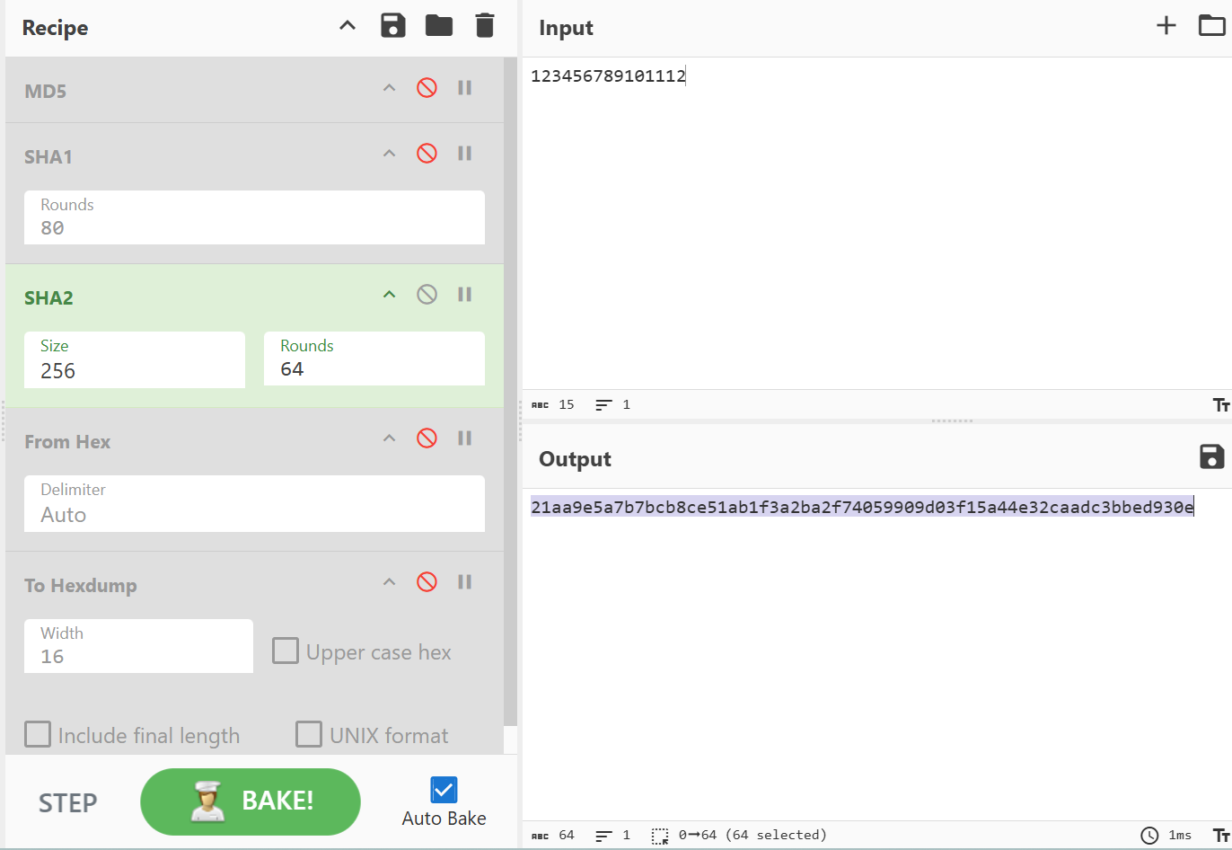Set breakpoint on SHA2 operation

[464, 295]
